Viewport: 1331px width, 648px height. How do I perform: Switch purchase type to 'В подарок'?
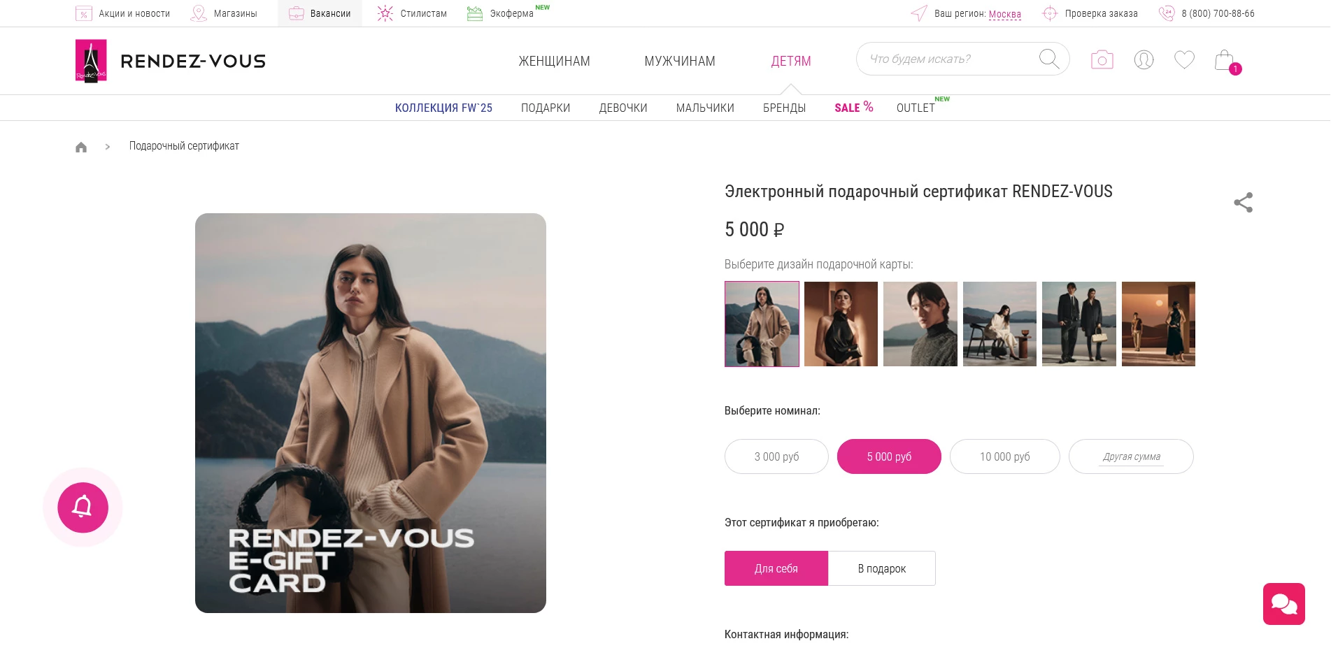[881, 568]
